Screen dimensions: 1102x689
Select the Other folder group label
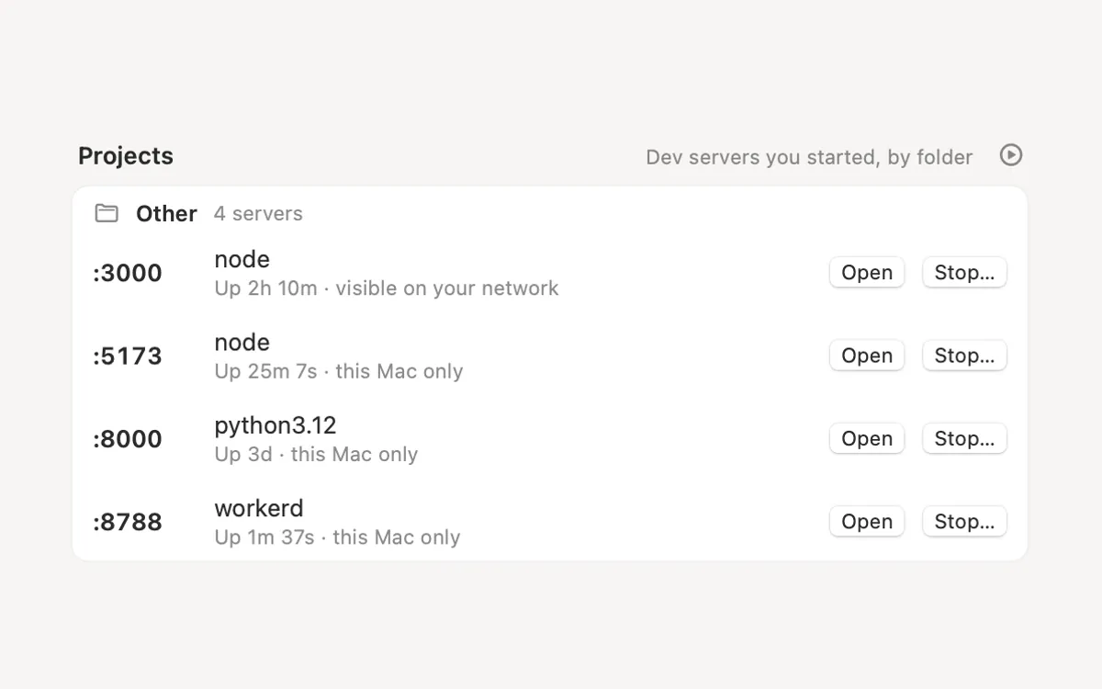tap(166, 213)
